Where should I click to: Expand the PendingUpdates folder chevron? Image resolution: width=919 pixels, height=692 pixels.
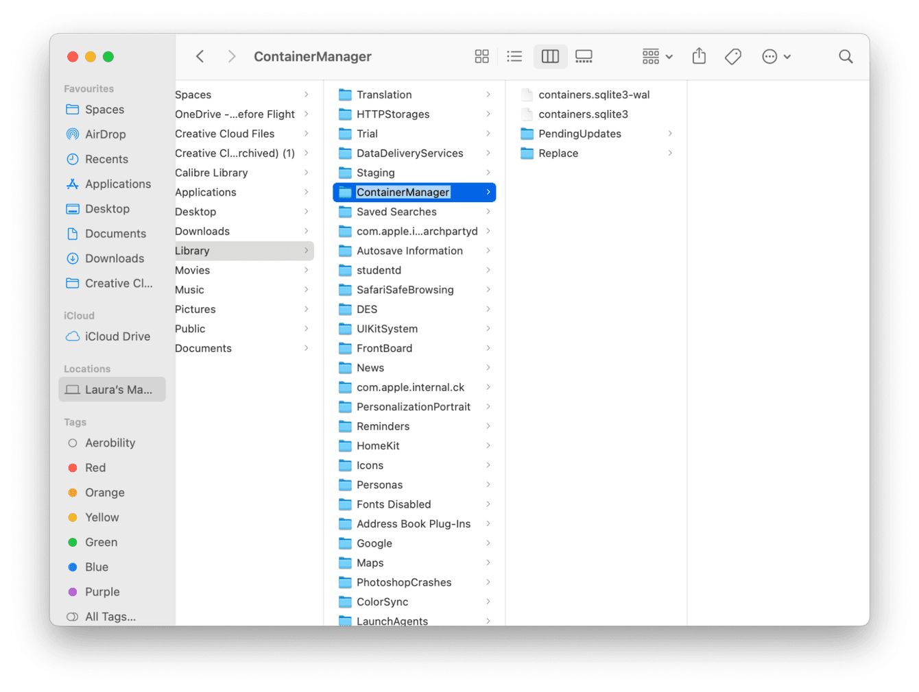(671, 134)
